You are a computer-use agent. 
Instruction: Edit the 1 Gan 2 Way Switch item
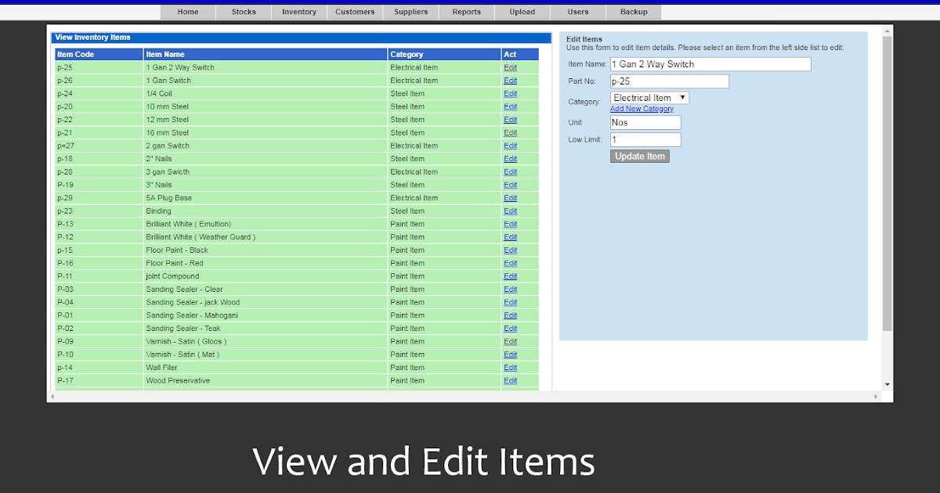(x=510, y=67)
